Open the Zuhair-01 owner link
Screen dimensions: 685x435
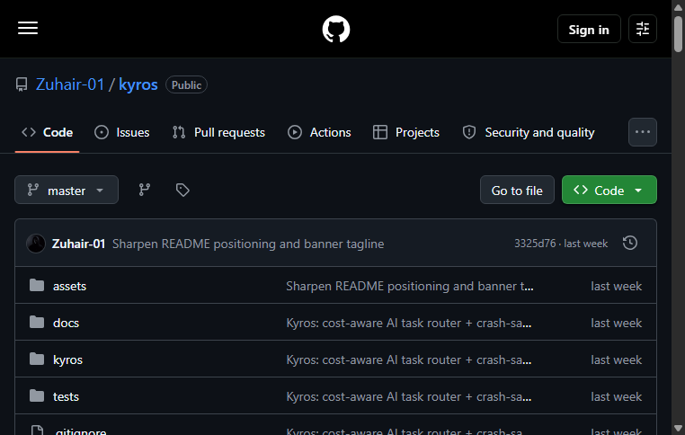(x=70, y=84)
